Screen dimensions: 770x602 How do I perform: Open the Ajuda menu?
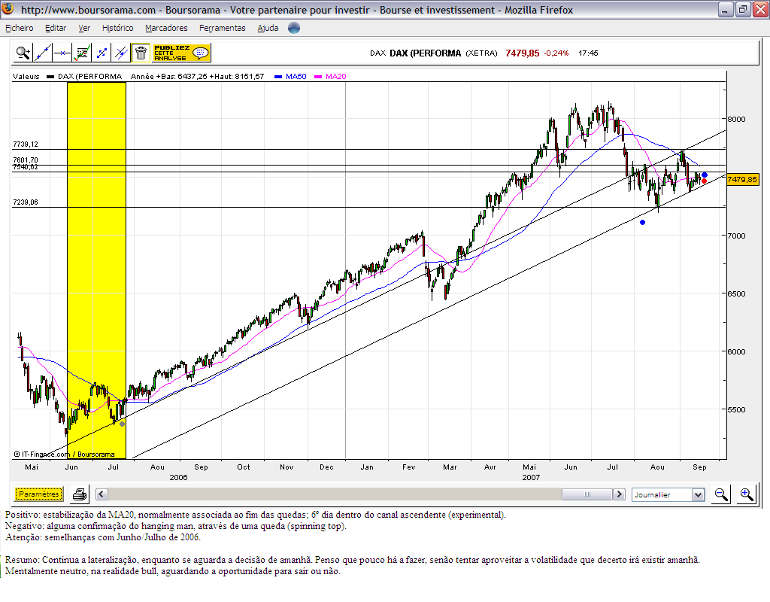pos(268,28)
